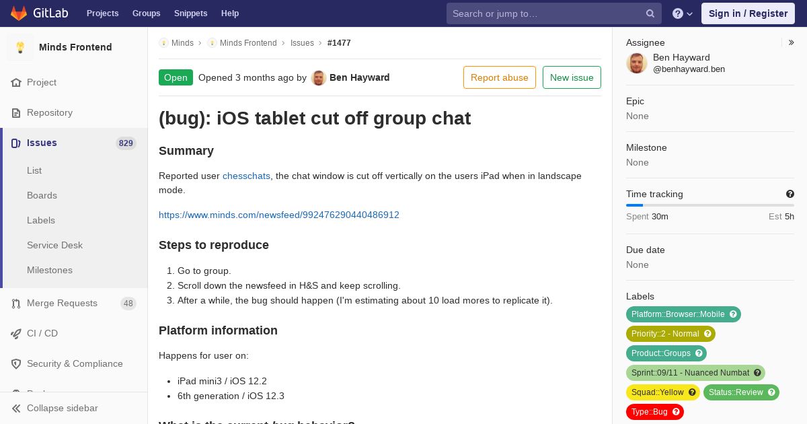Open the Groups menu in top bar
This screenshot has width=807, height=424.
(x=147, y=13)
